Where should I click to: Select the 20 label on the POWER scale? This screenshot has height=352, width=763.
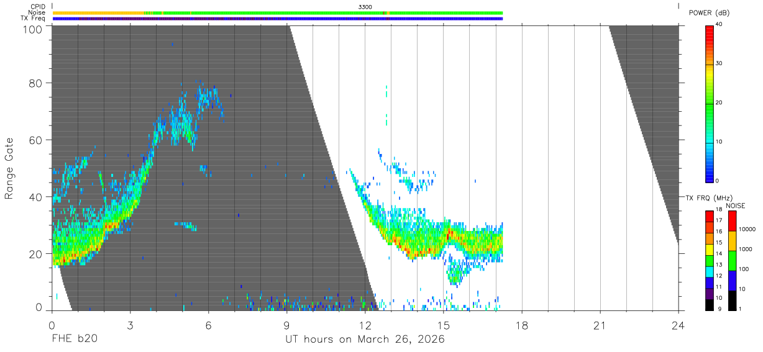click(x=720, y=103)
